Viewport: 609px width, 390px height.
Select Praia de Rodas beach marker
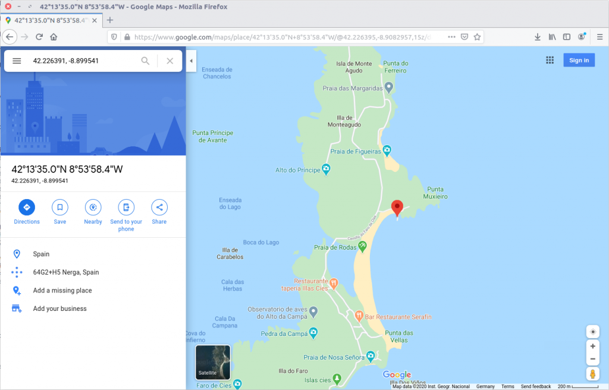tap(362, 246)
